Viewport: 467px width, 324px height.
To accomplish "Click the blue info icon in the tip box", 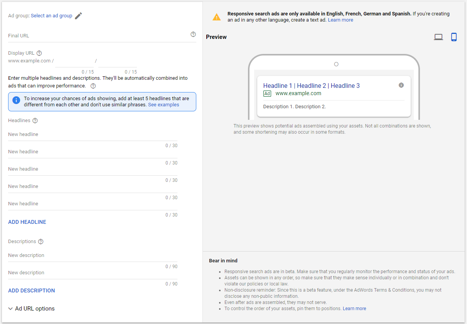I will (x=16, y=100).
